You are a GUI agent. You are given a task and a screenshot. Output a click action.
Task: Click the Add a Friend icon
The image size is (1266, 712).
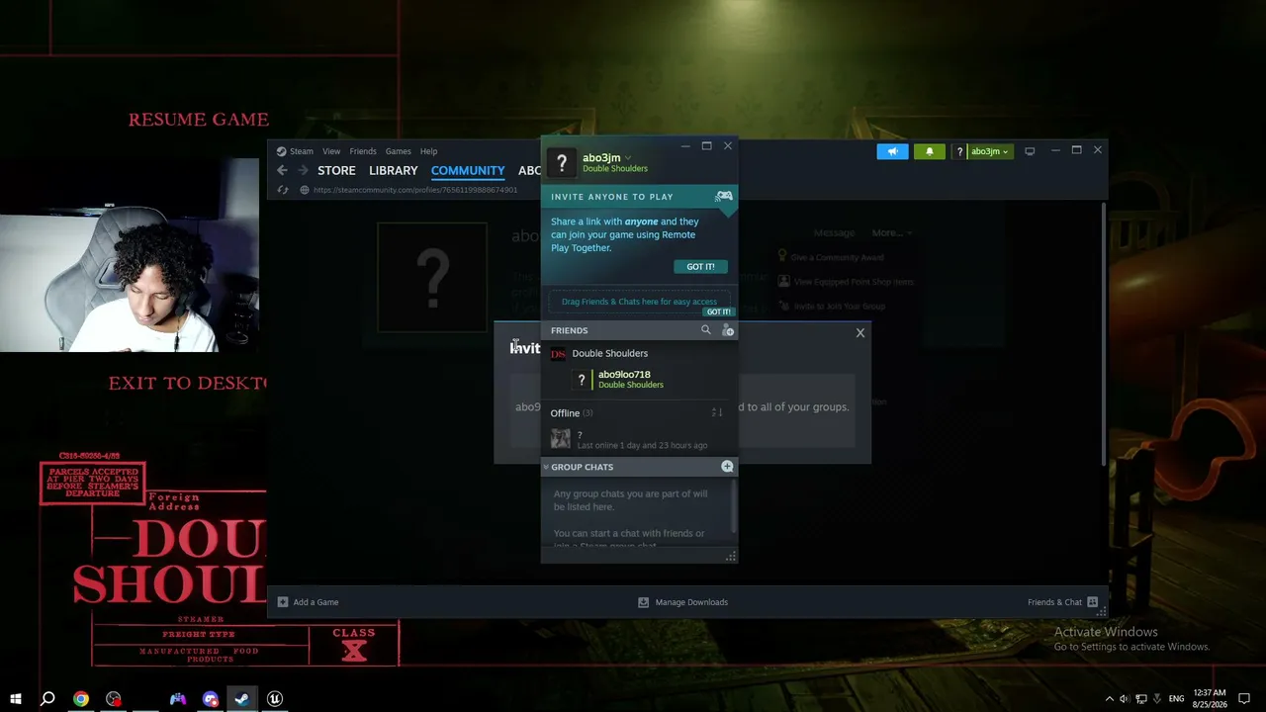point(727,330)
